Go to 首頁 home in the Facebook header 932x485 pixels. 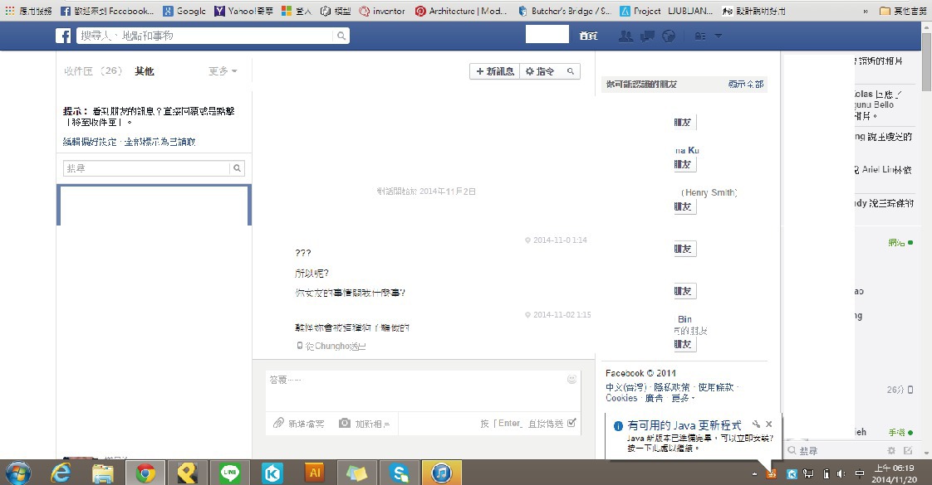click(588, 36)
